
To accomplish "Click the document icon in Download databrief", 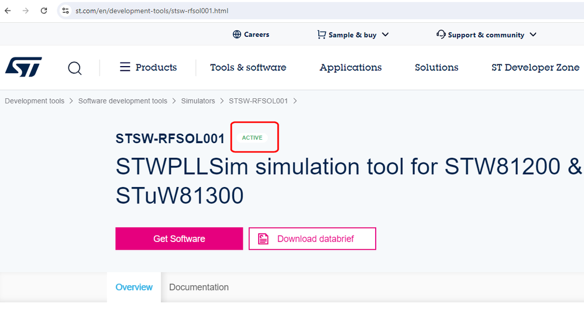I will coord(263,239).
